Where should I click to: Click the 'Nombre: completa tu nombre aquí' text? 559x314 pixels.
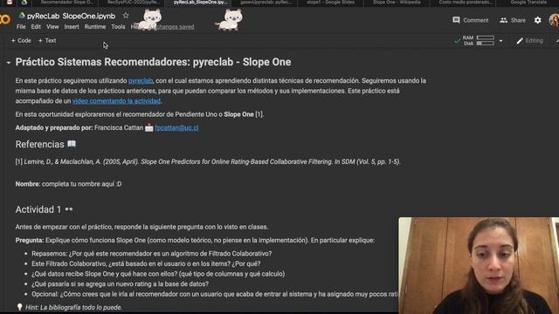[x=68, y=184]
